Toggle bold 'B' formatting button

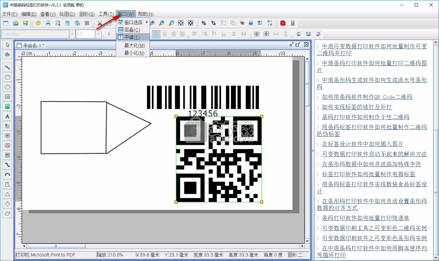(109, 34)
